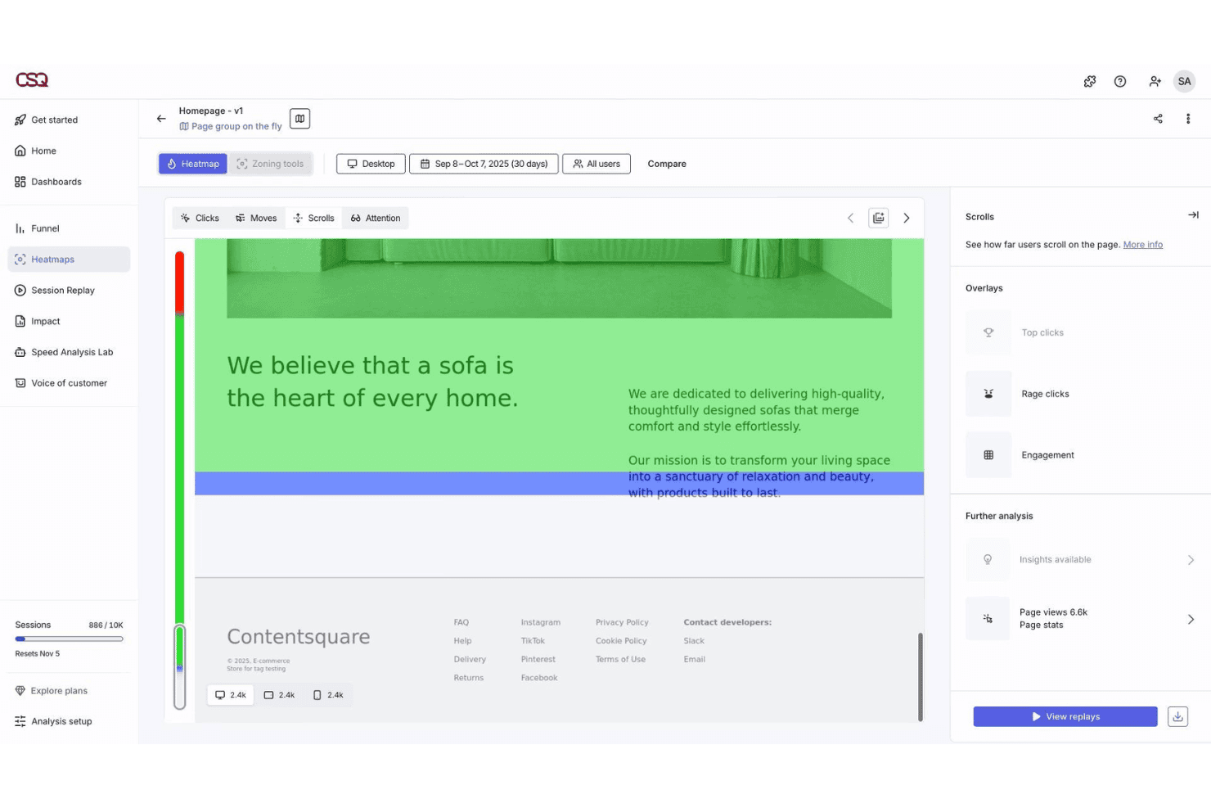1211x808 pixels.
Task: Select the Moves heatmap tab
Action: (x=256, y=218)
